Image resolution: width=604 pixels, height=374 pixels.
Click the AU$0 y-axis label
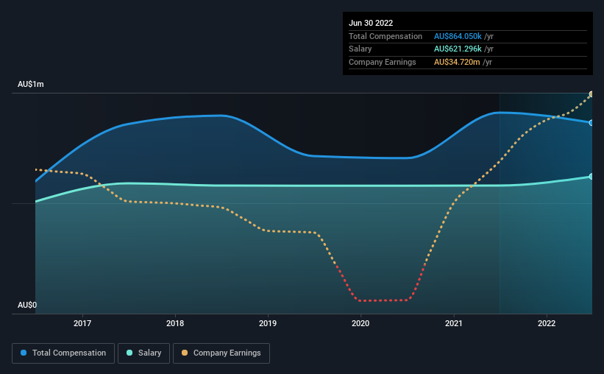click(x=27, y=305)
